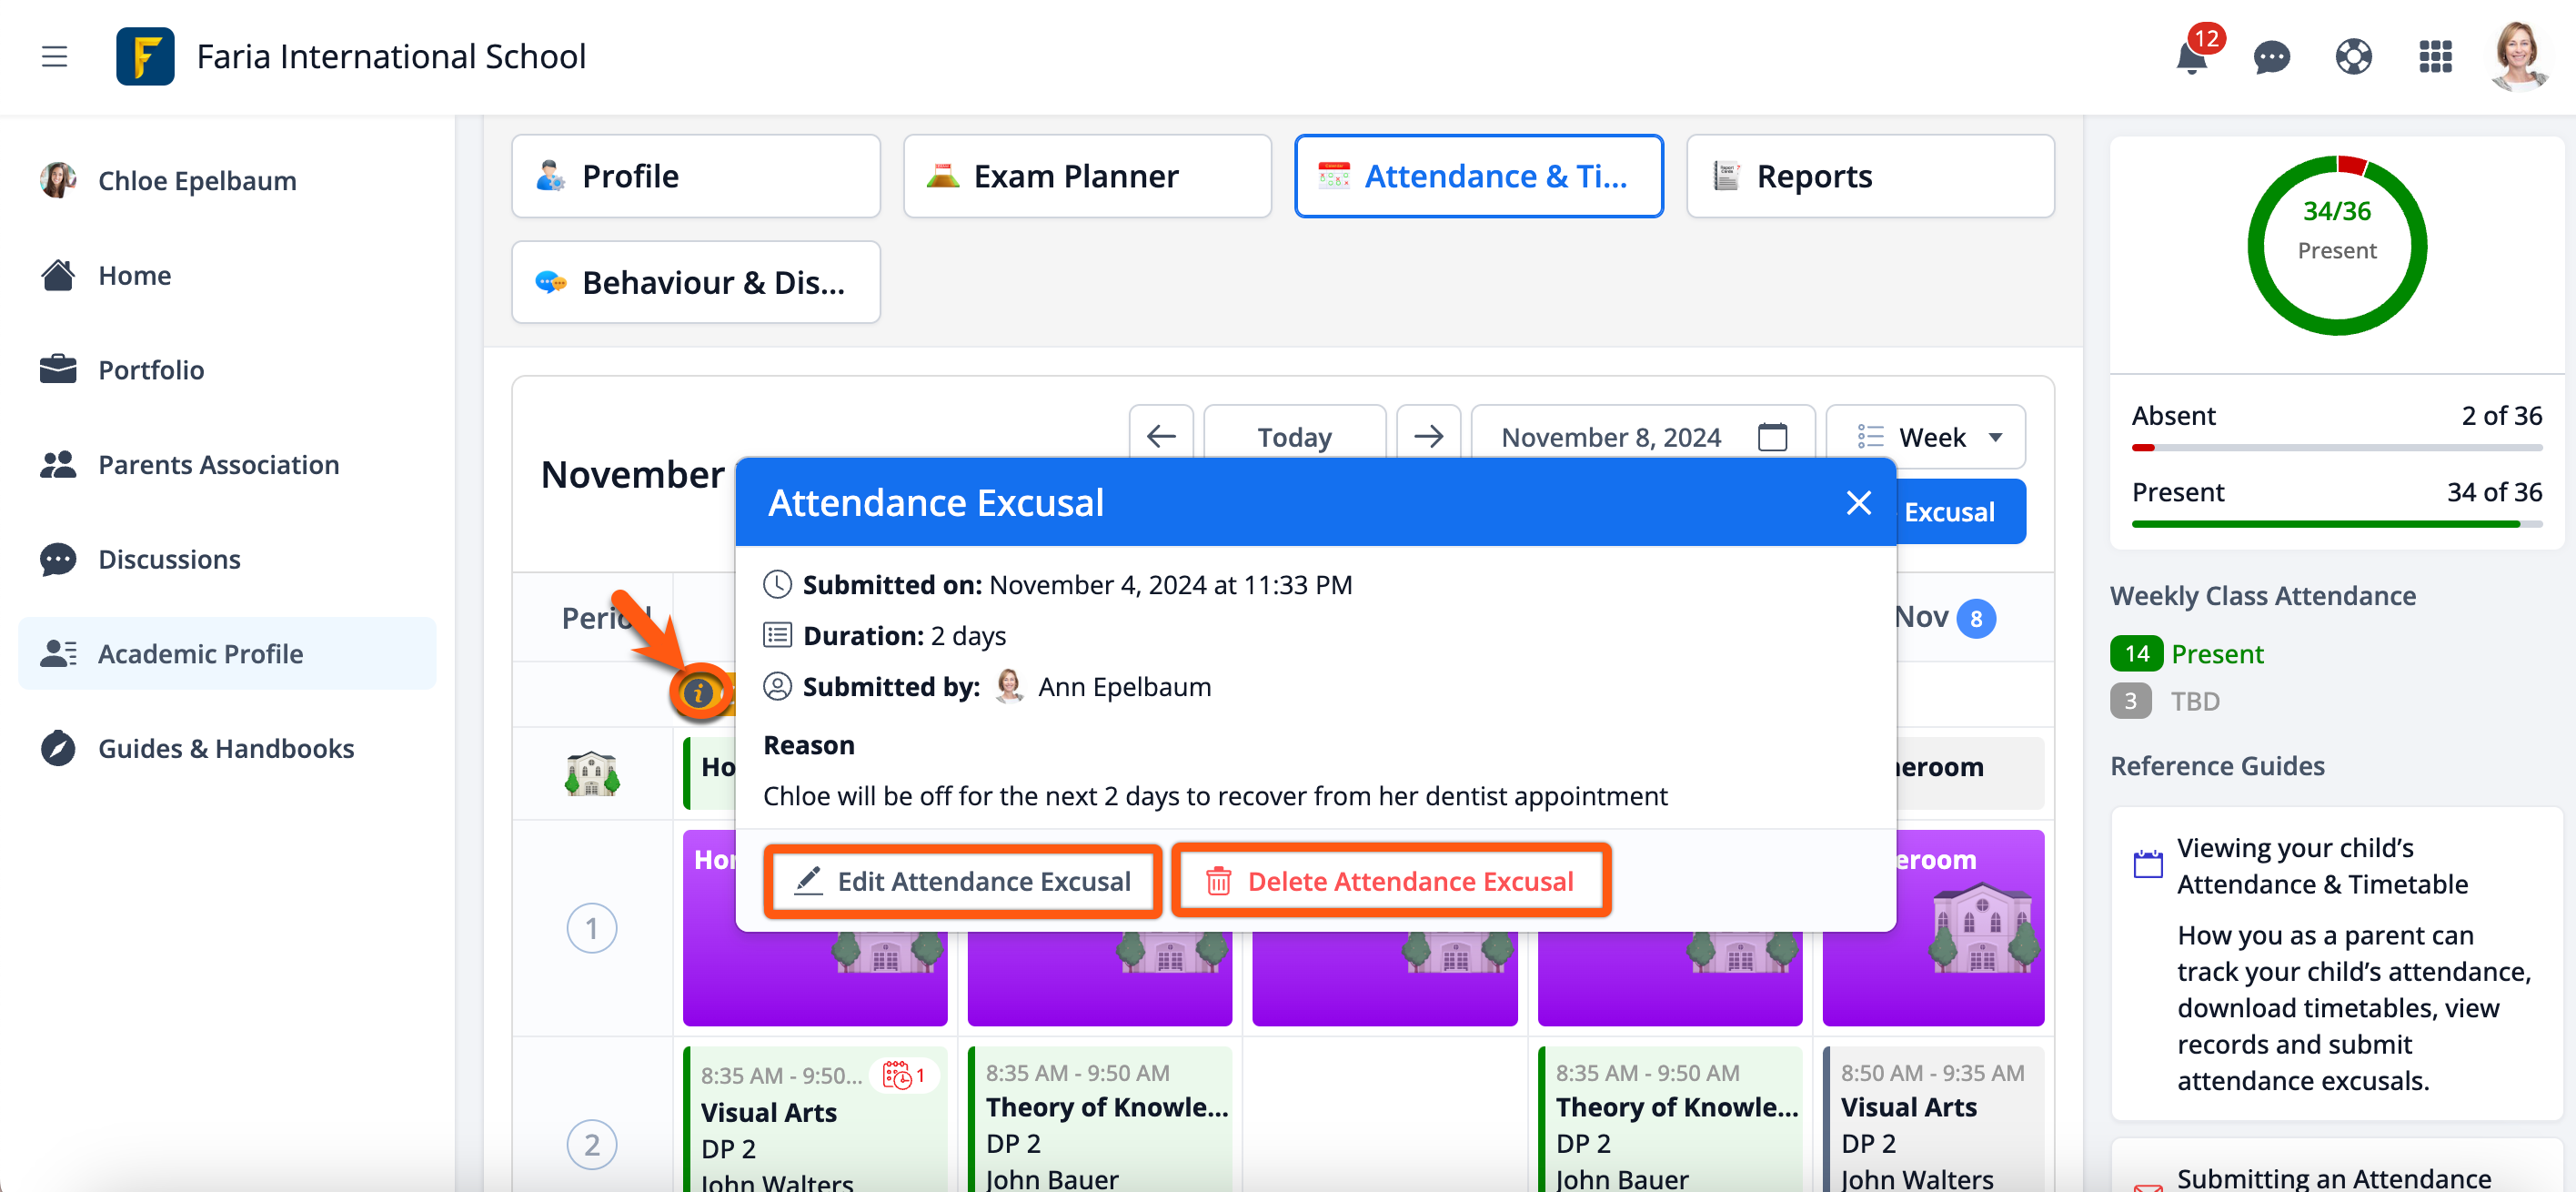Click Delete Attendance Excusal button
The image size is (2576, 1192).
point(1390,881)
